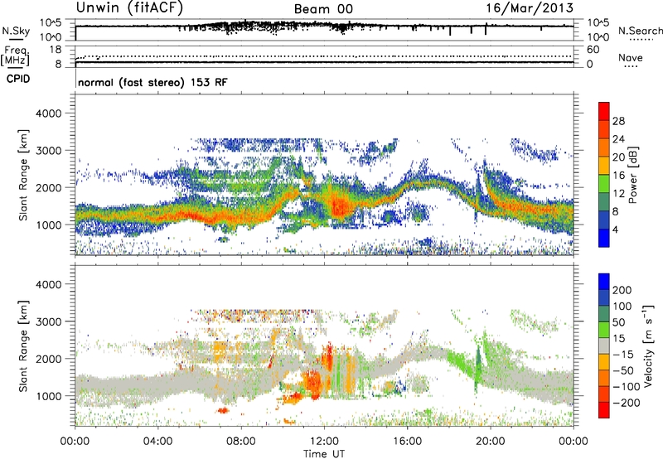This screenshot has width=663, height=459.
Task: Click the 'Unwin (fitACF)' title text
Action: pos(129,7)
